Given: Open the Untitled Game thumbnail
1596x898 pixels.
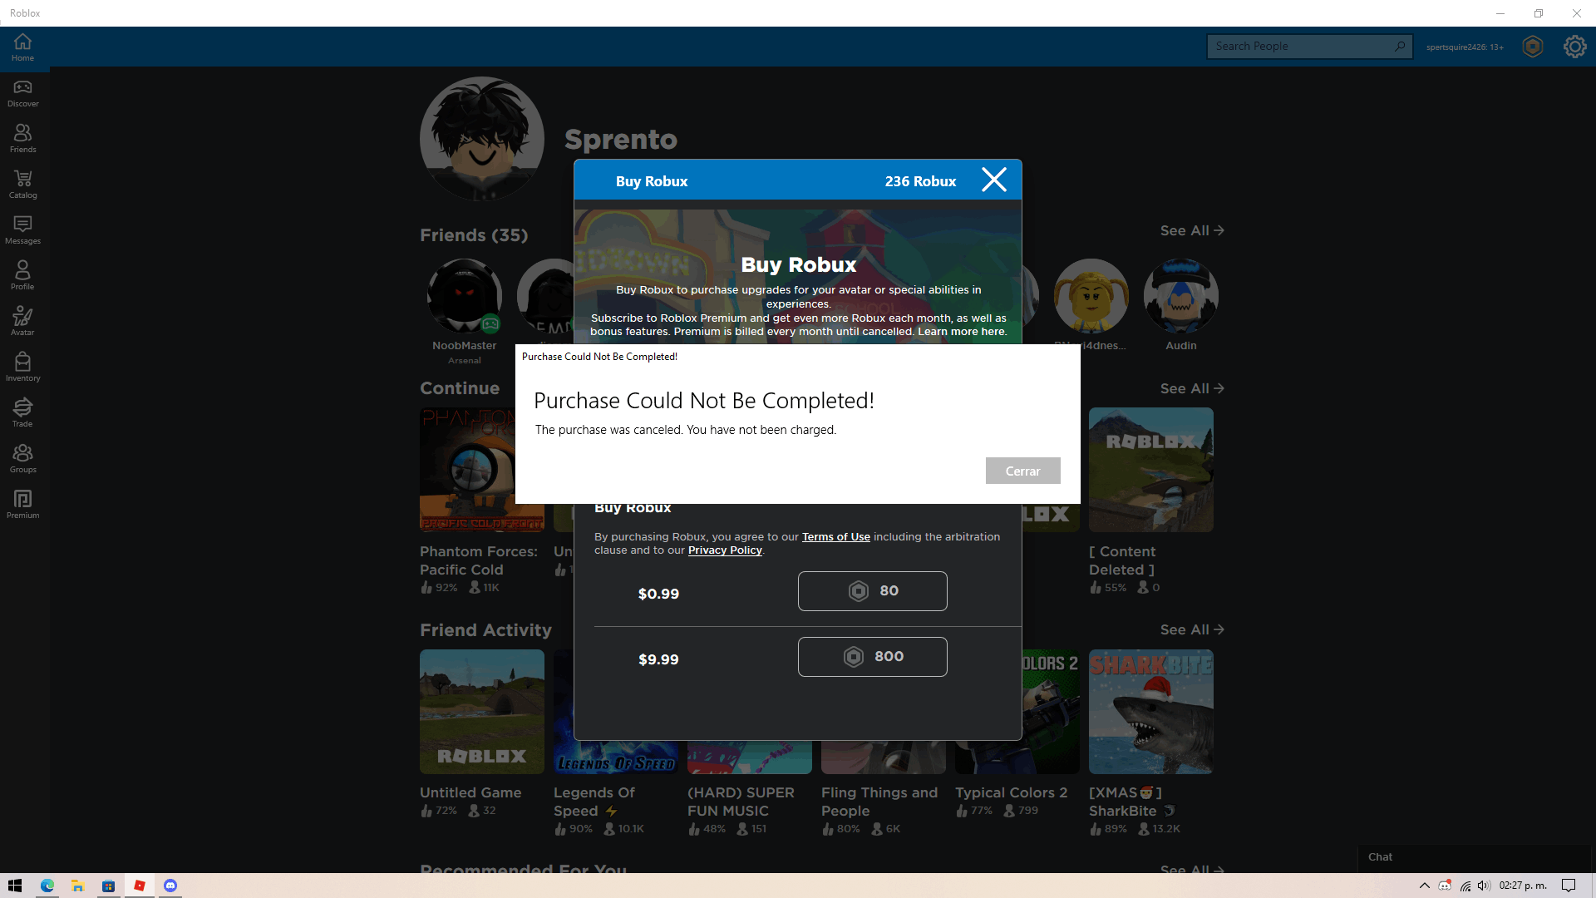Looking at the screenshot, I should pyautogui.click(x=482, y=712).
